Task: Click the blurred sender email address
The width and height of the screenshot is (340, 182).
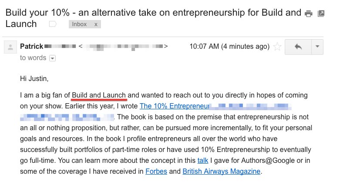Action: [x=124, y=46]
